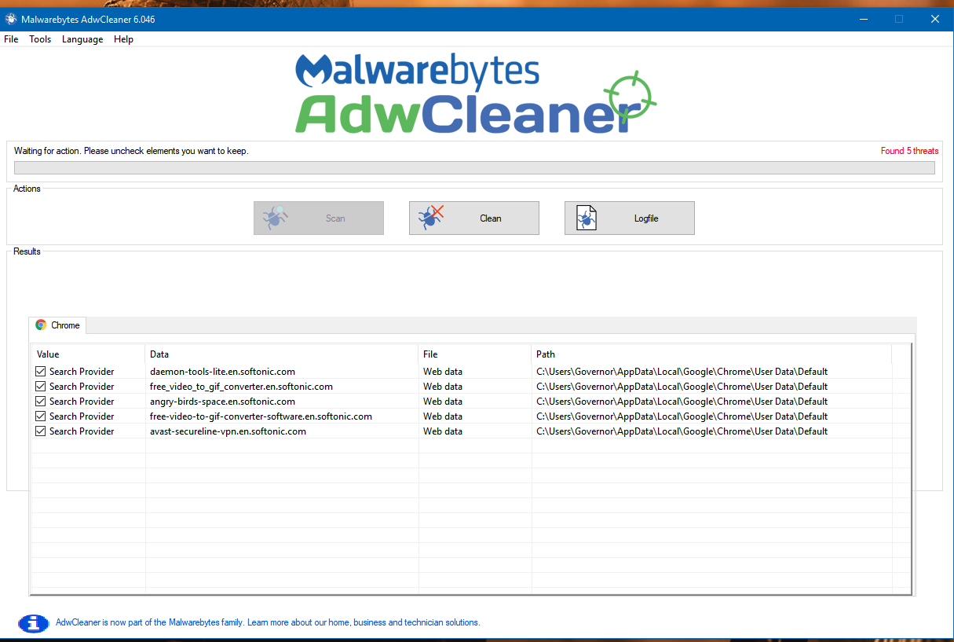The image size is (954, 642).
Task: Click the bug magnifier icon on Scan
Action: coord(276,217)
